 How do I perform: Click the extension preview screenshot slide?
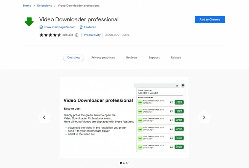coord(124,118)
